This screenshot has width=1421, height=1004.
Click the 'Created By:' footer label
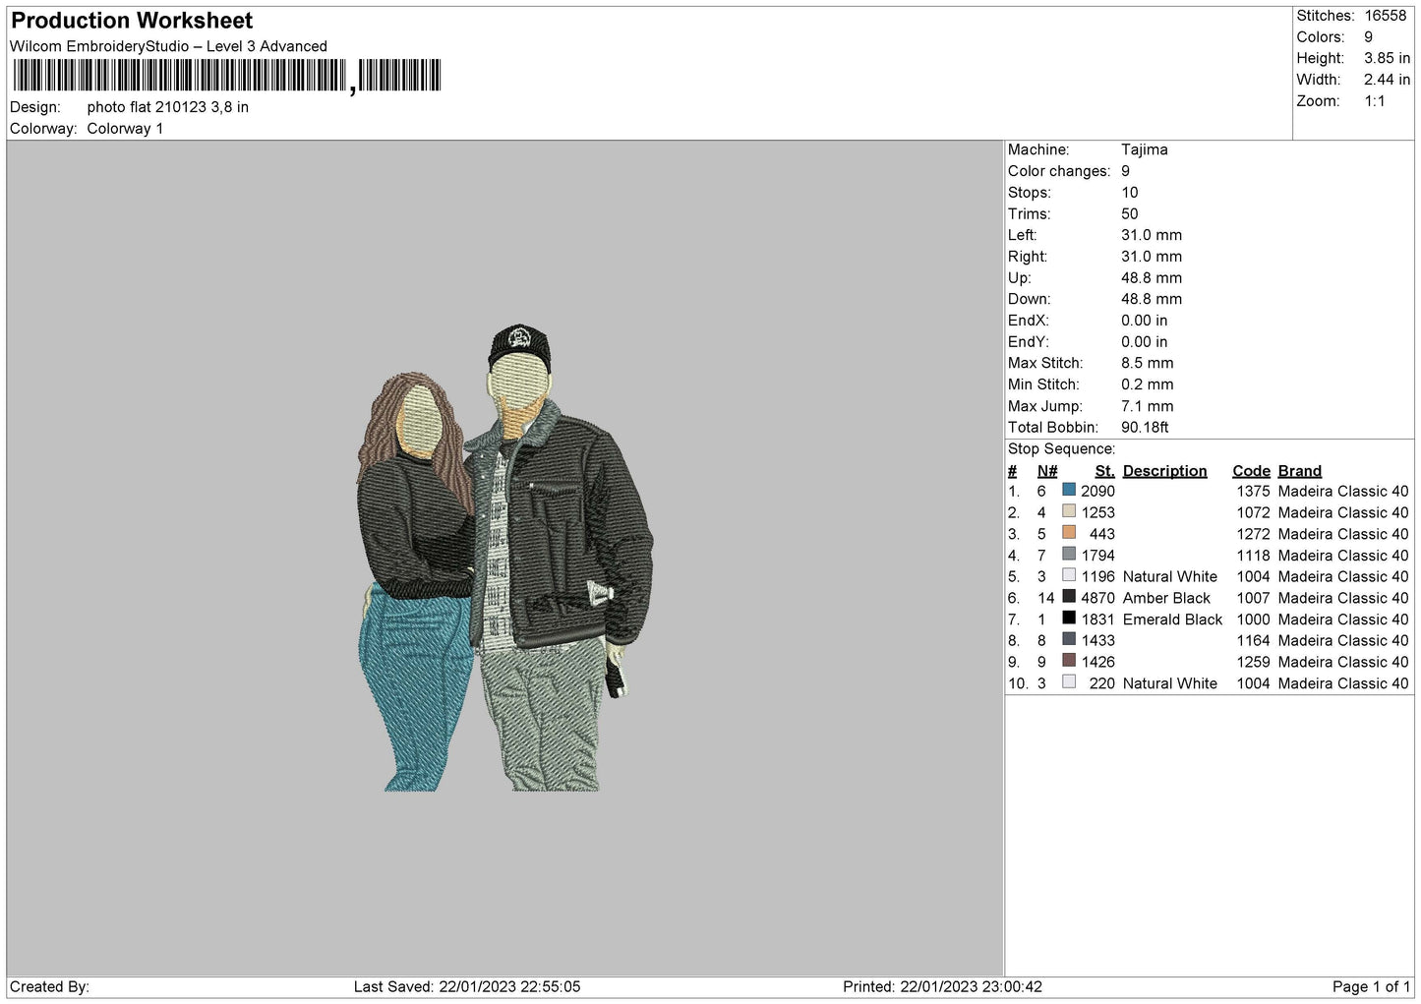tap(49, 986)
